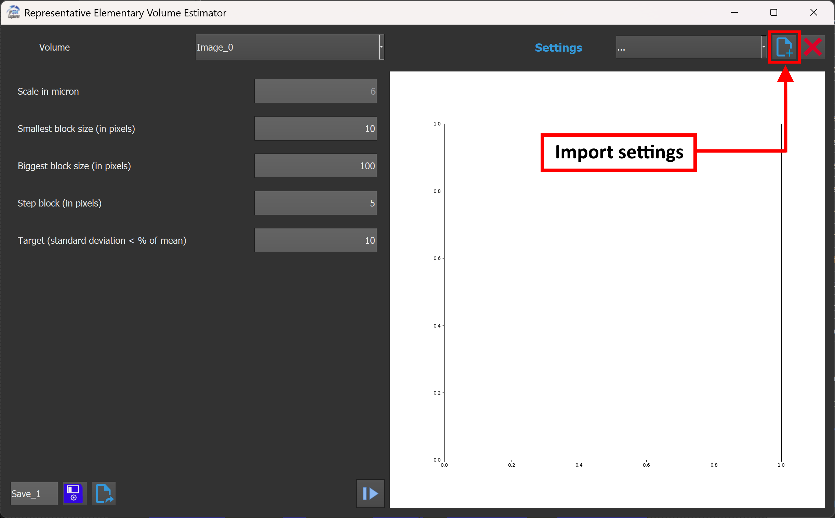The width and height of the screenshot is (835, 518).
Task: Click the Scale in micron value field
Action: coord(315,91)
